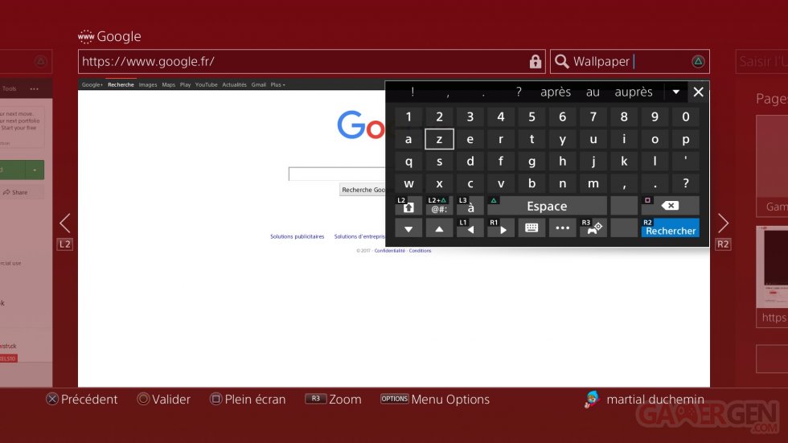Click the Wallpaper search field
The height and width of the screenshot is (443, 788).
(x=630, y=61)
